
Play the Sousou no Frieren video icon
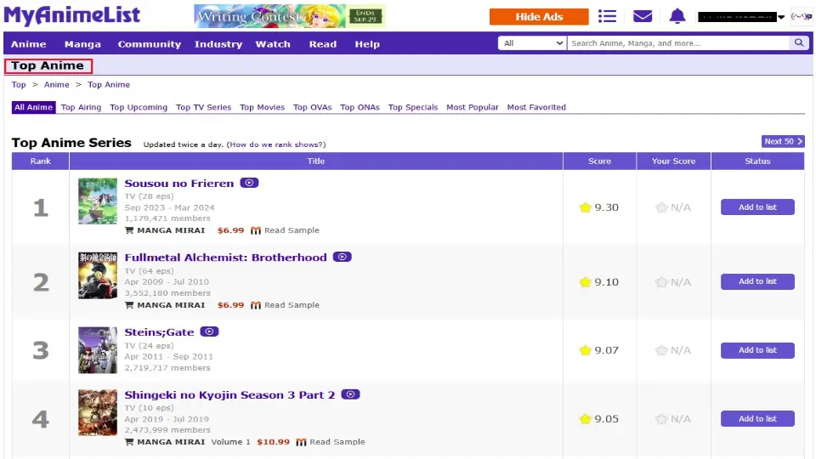[x=249, y=183]
